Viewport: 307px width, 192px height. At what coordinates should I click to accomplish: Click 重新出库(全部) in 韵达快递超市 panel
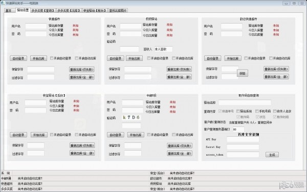[x=276, y=77]
